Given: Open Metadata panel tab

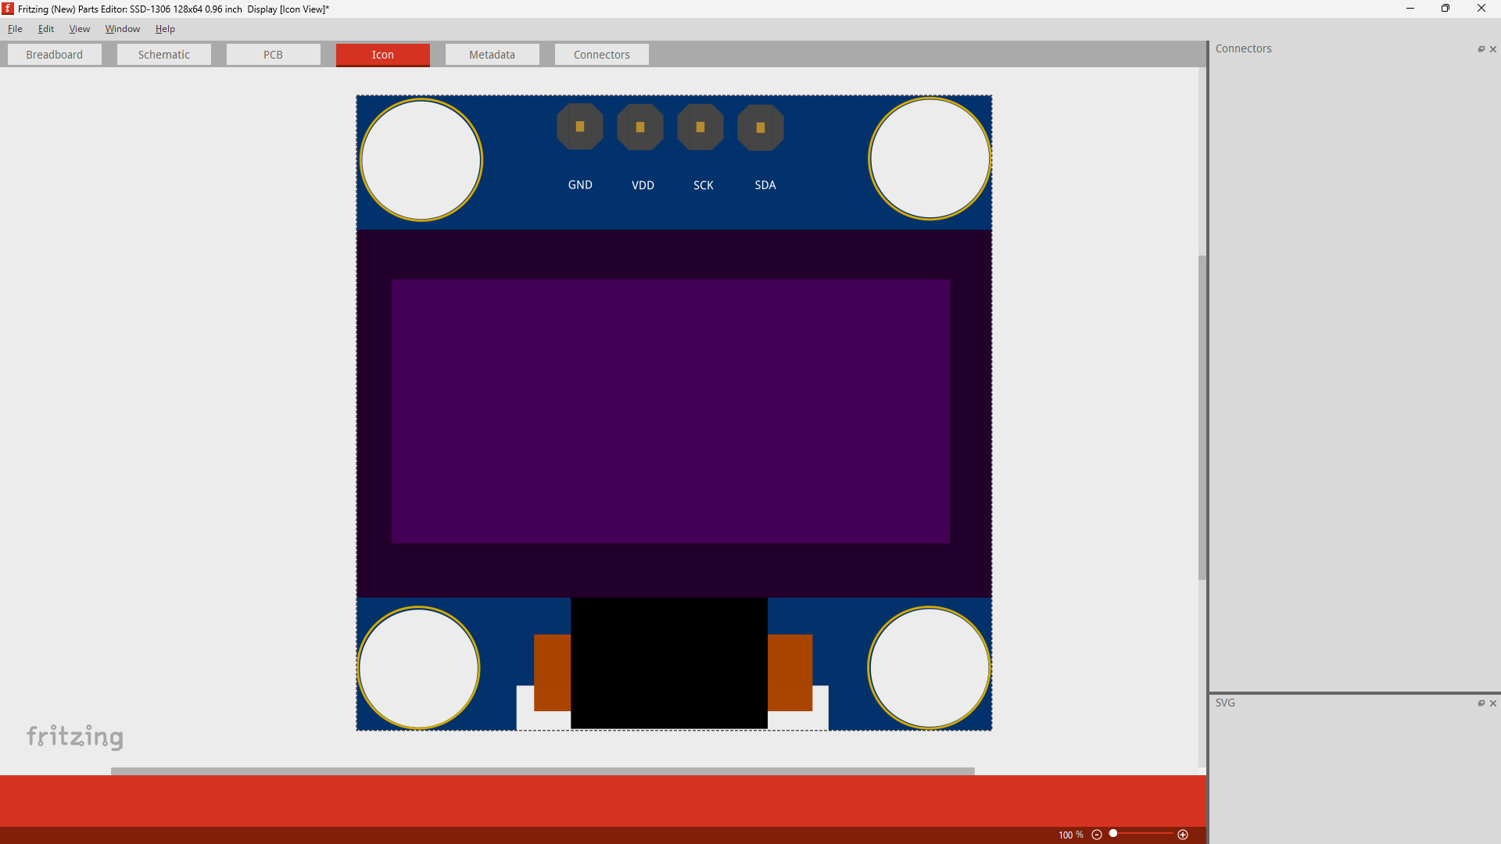Looking at the screenshot, I should [492, 54].
